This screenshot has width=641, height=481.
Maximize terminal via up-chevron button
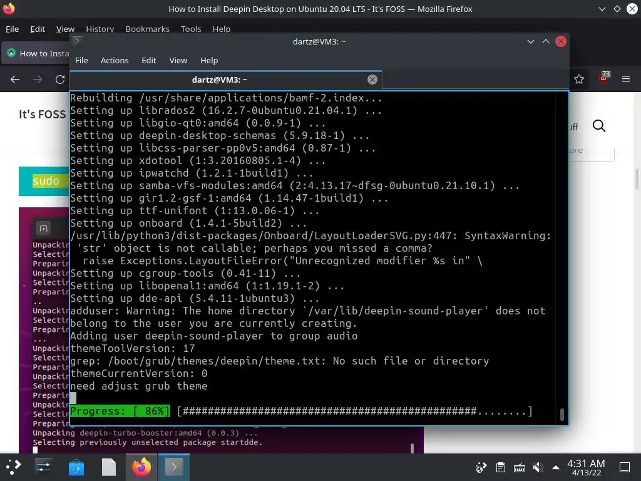pos(546,42)
